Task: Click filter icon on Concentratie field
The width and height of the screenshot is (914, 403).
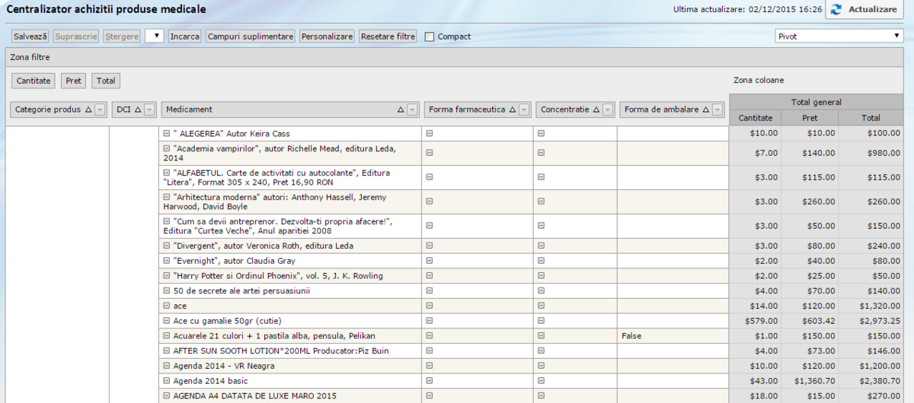Action: tap(608, 109)
